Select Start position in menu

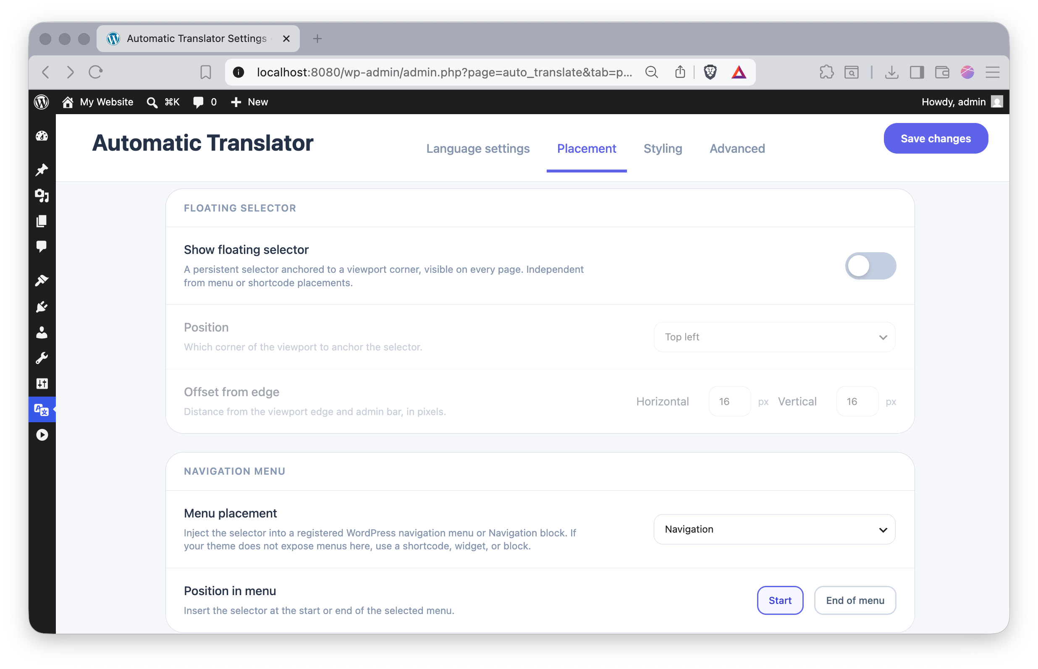point(780,600)
